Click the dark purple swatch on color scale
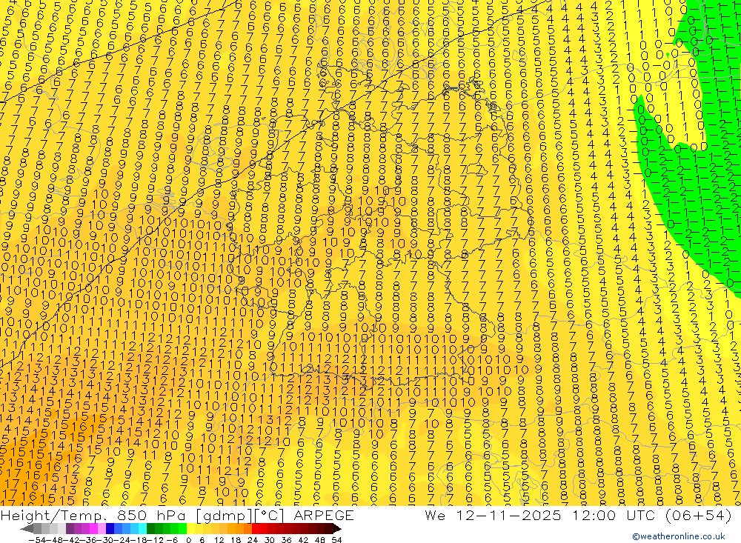 coord(70,529)
